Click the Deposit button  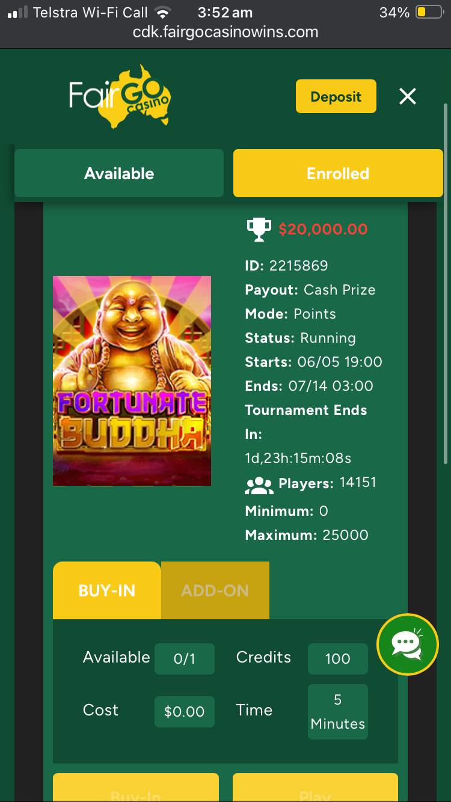tap(336, 96)
